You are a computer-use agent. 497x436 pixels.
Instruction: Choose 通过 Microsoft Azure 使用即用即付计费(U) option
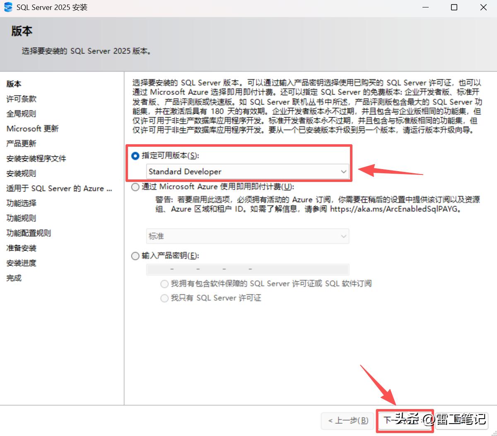135,187
